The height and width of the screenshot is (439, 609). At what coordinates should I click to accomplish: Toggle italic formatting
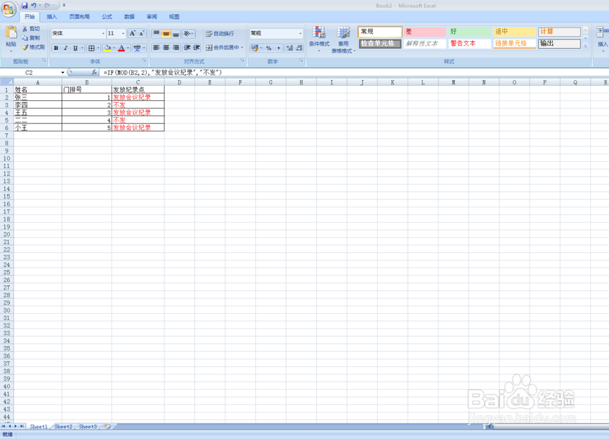66,48
